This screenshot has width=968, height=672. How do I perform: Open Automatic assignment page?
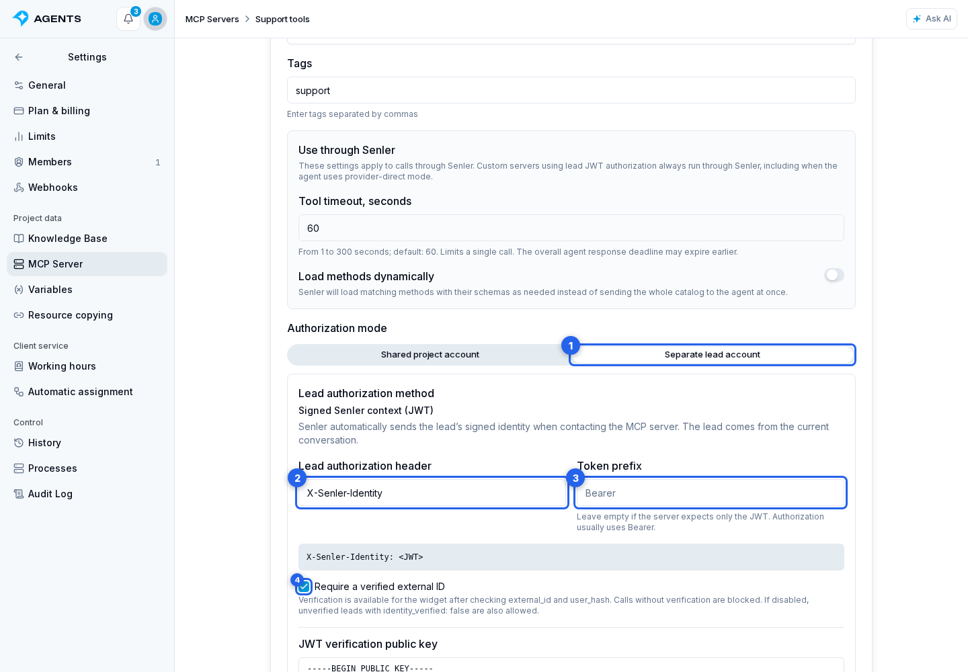87,392
